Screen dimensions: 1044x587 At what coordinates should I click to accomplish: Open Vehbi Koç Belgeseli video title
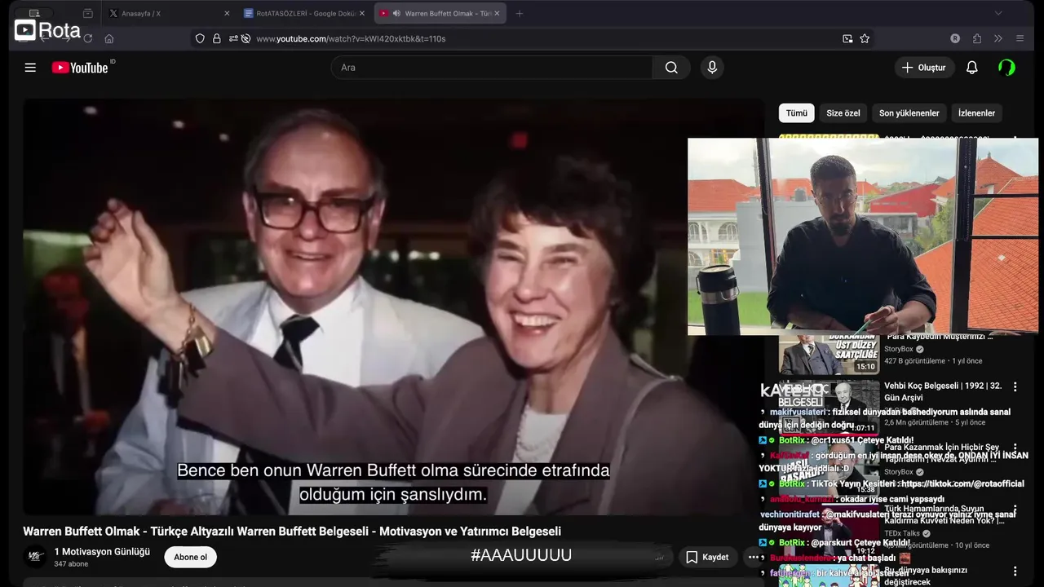click(x=944, y=392)
